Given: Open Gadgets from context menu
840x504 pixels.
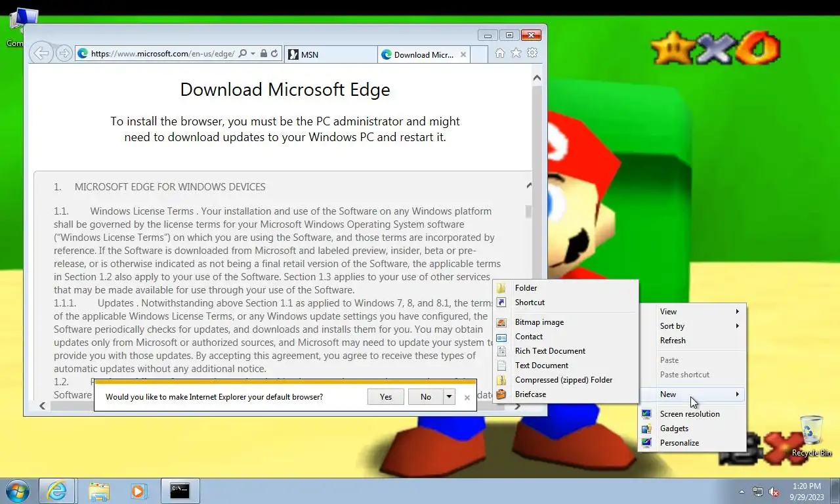Looking at the screenshot, I should (x=692, y=429).
